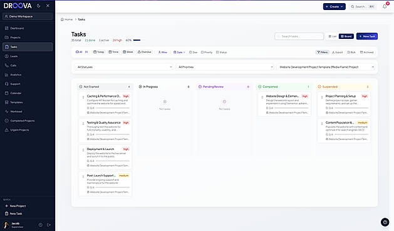Toggle sorting by Priority

(207, 52)
